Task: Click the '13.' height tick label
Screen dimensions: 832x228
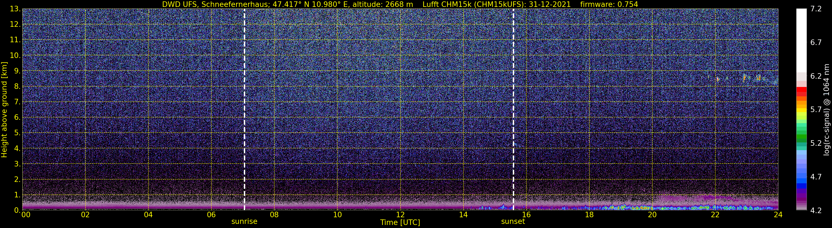Action: (15, 9)
